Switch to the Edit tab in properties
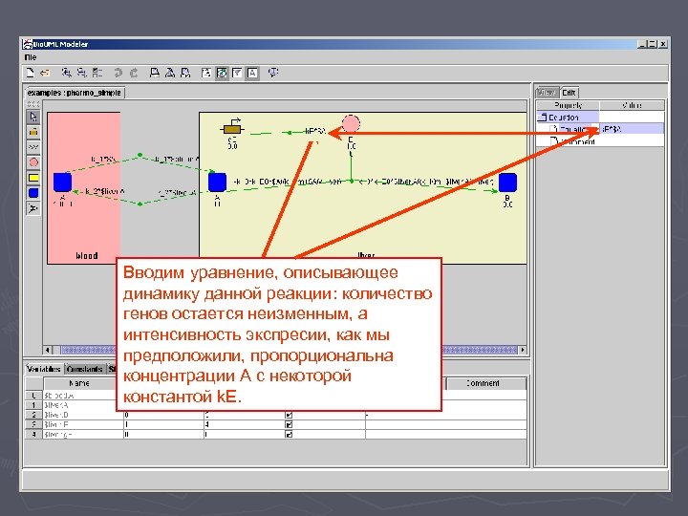 pos(570,93)
